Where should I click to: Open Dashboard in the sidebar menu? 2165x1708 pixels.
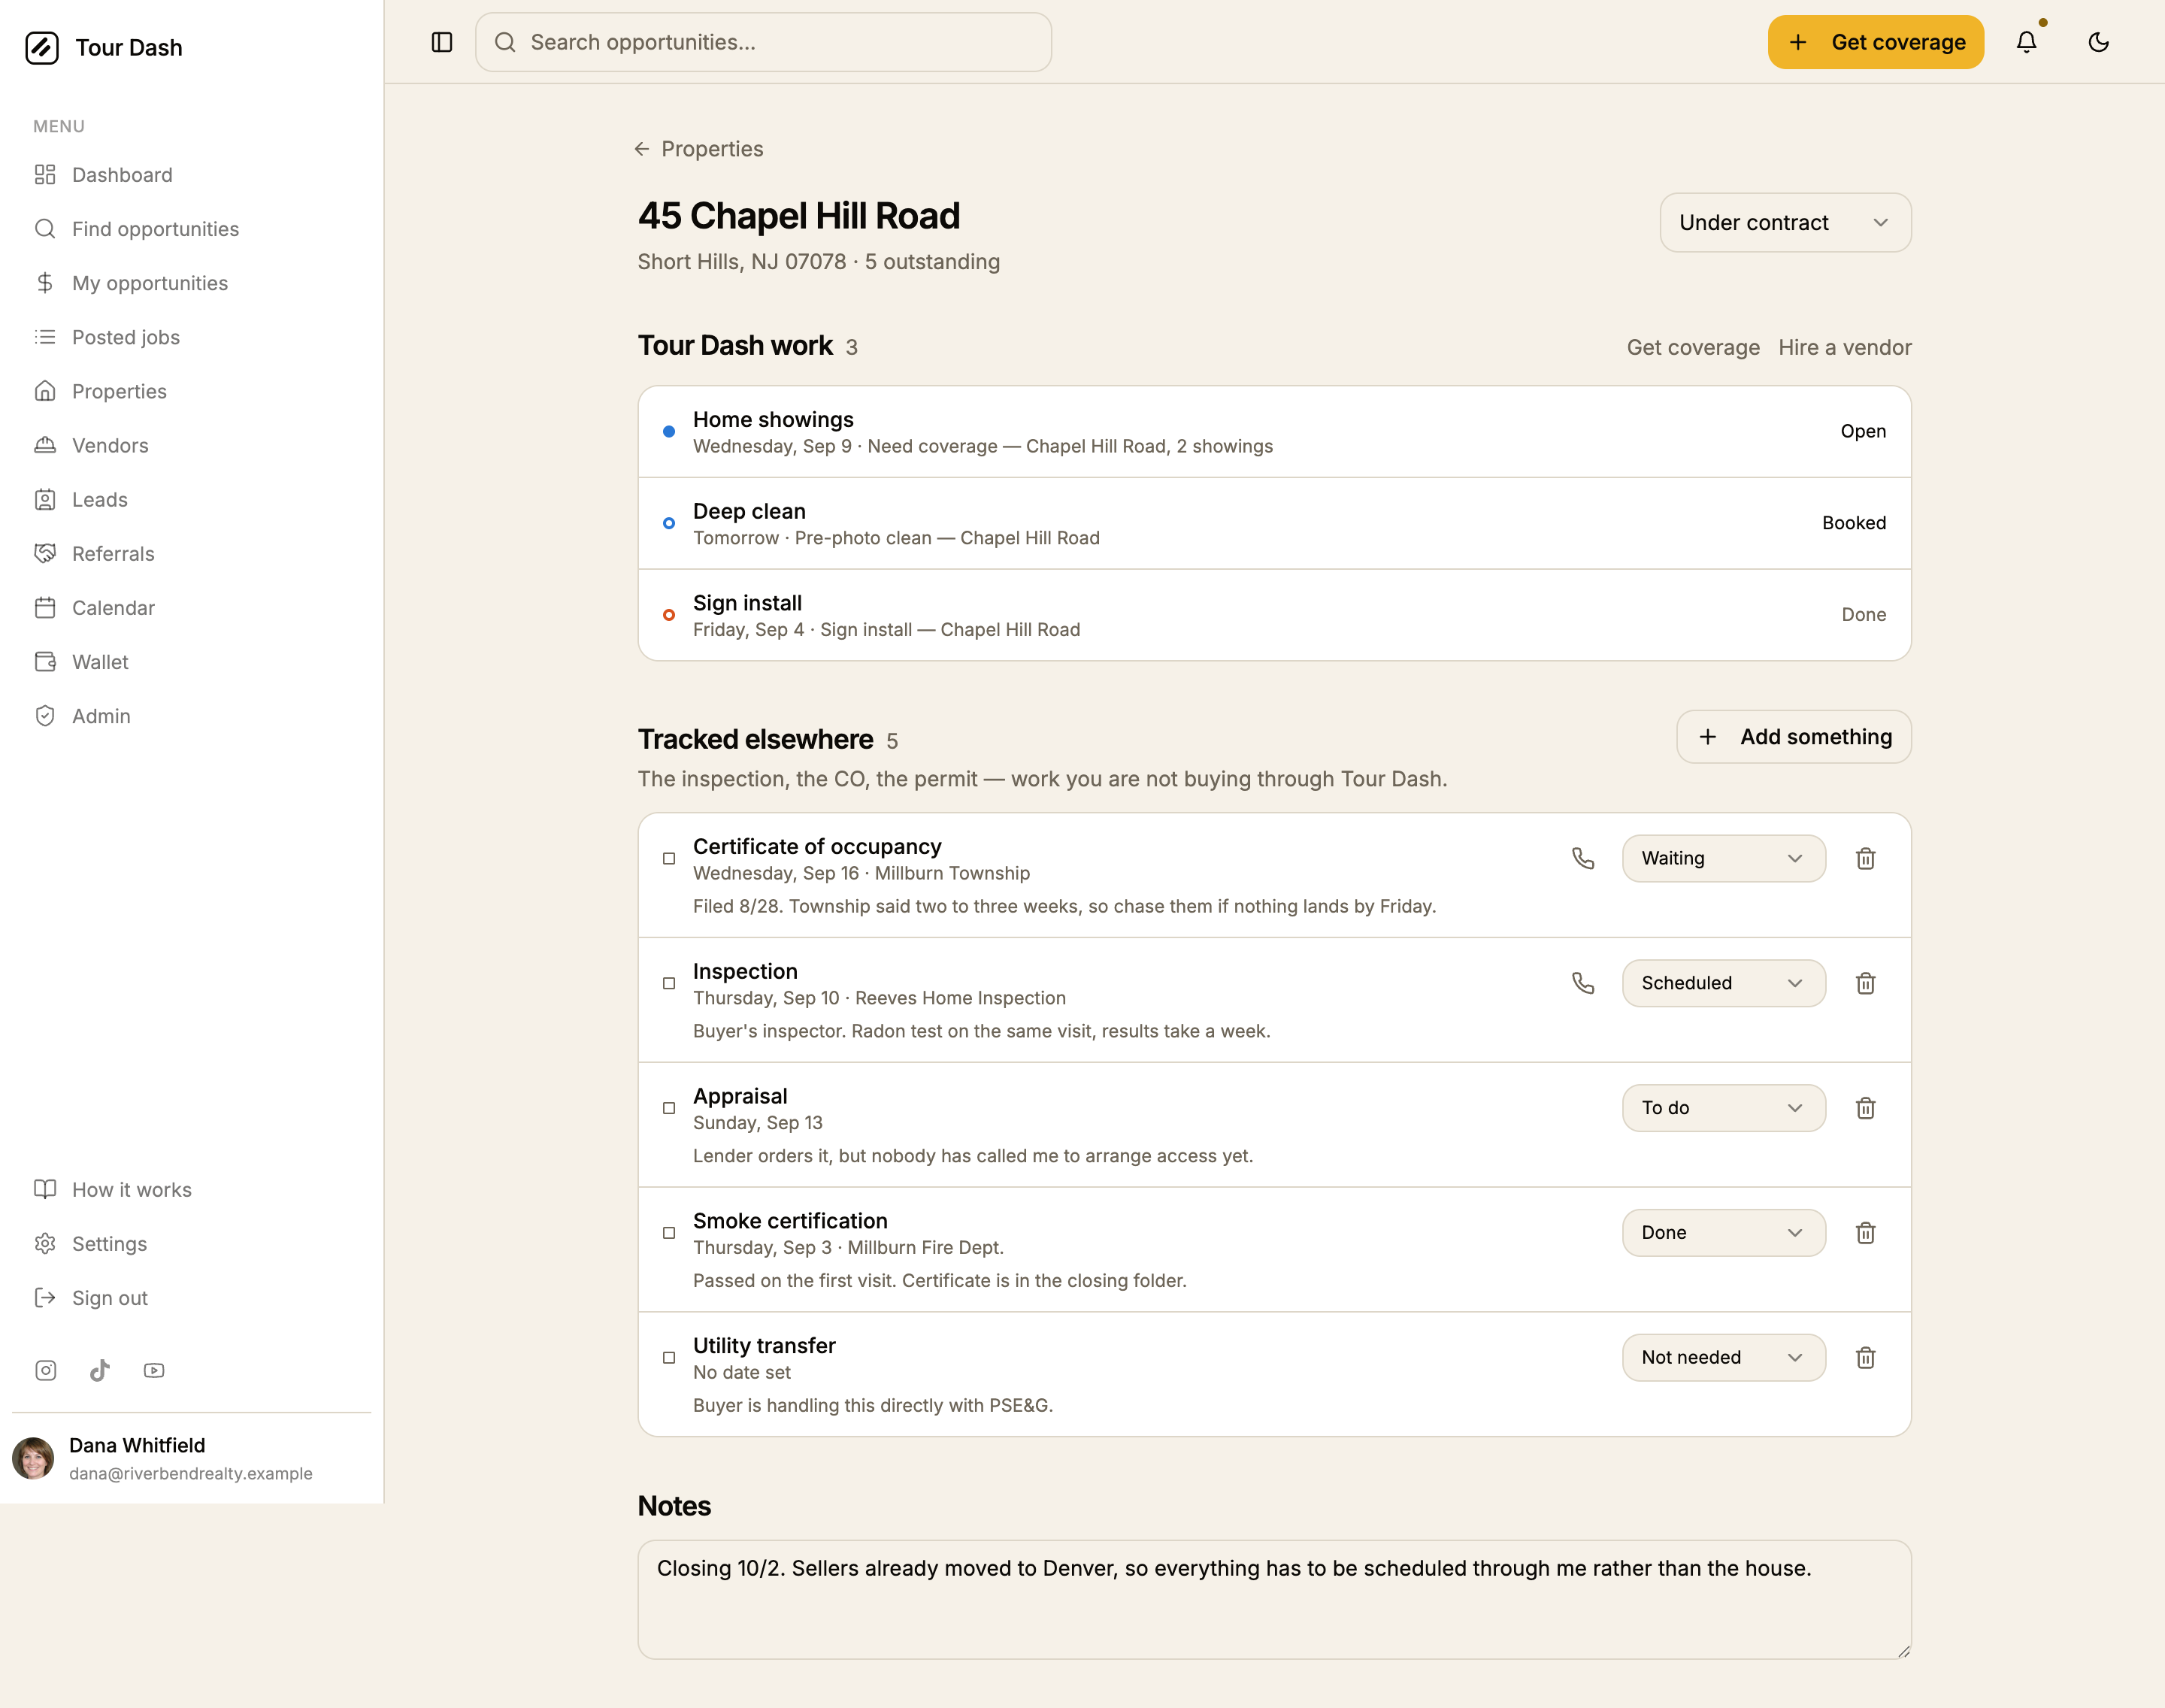pos(191,175)
